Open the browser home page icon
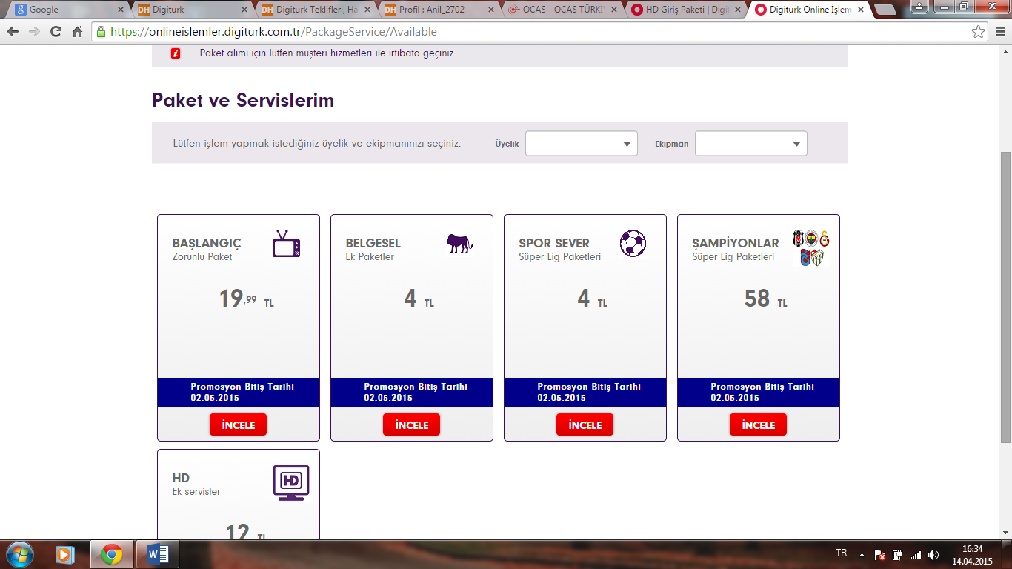Image resolution: width=1012 pixels, height=569 pixels. tap(77, 32)
